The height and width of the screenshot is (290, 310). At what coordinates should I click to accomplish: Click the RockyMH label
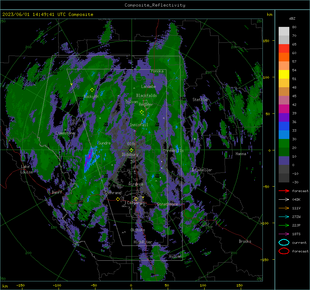coord(91,97)
